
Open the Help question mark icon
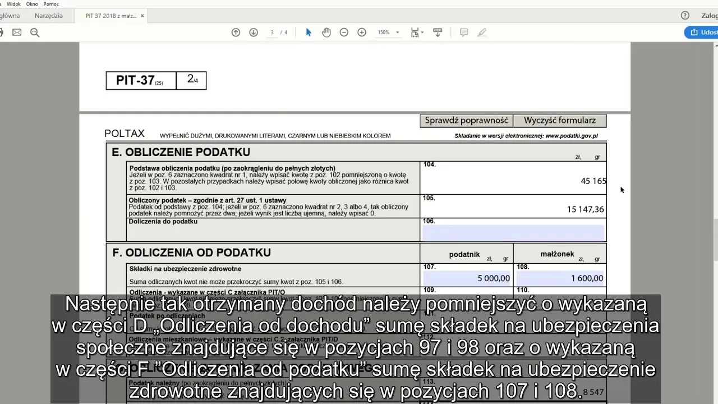[x=685, y=15]
